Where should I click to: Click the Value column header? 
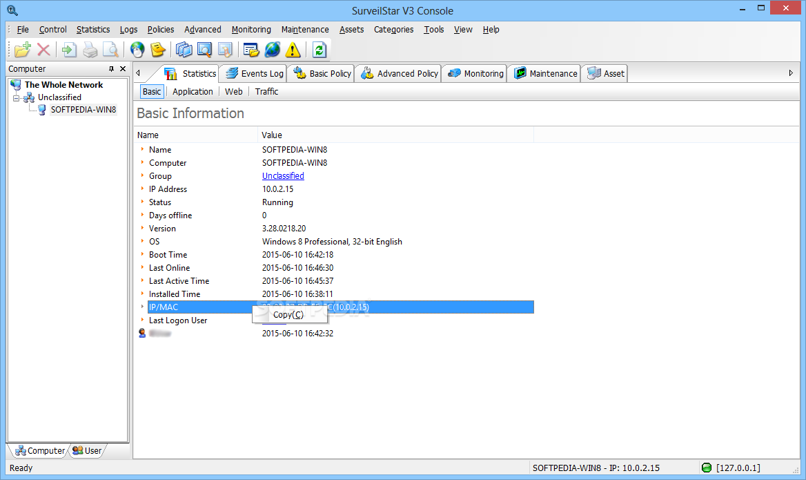[x=396, y=135]
